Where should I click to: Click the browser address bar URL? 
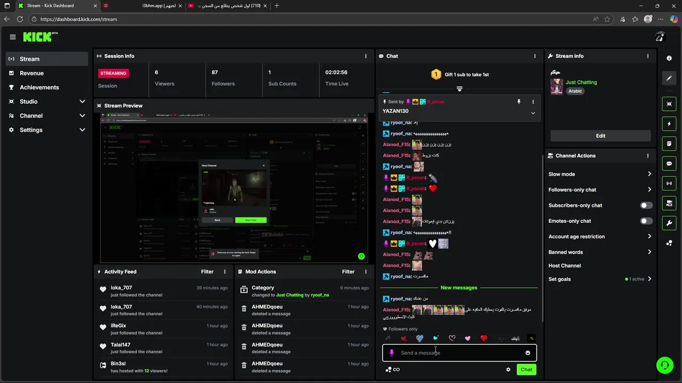[x=79, y=19]
